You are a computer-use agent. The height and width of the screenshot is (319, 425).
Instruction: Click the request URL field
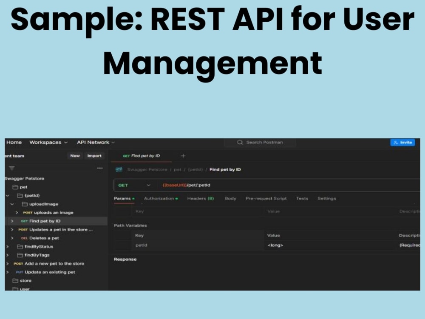point(289,185)
